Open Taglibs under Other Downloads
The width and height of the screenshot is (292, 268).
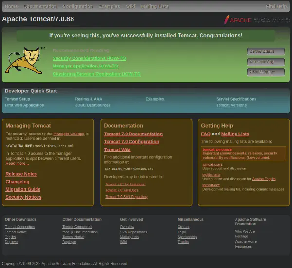pyautogui.click(x=10, y=237)
